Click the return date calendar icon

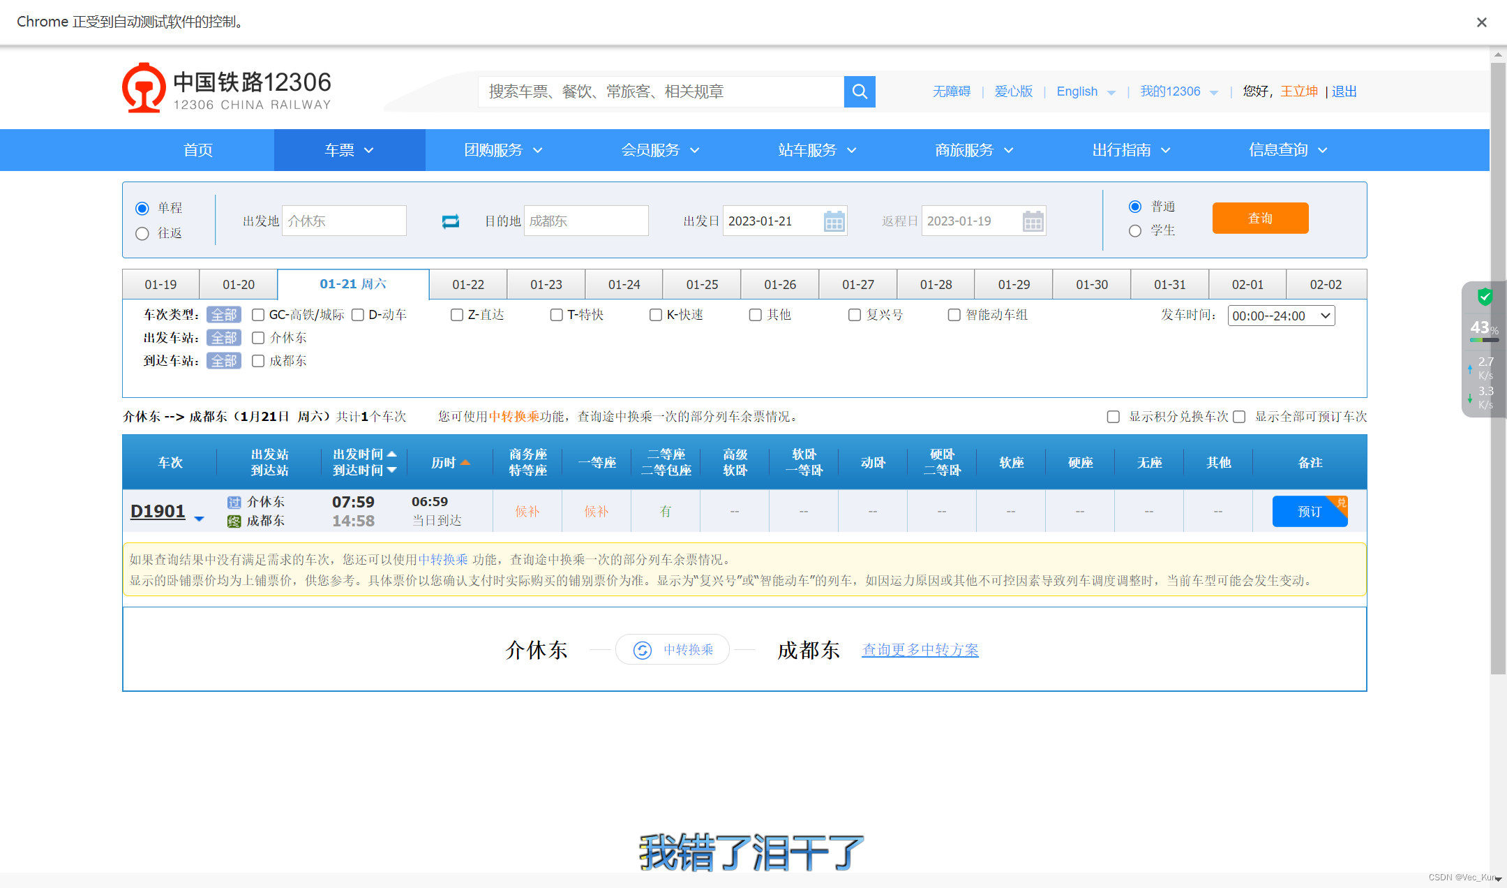(x=1032, y=220)
